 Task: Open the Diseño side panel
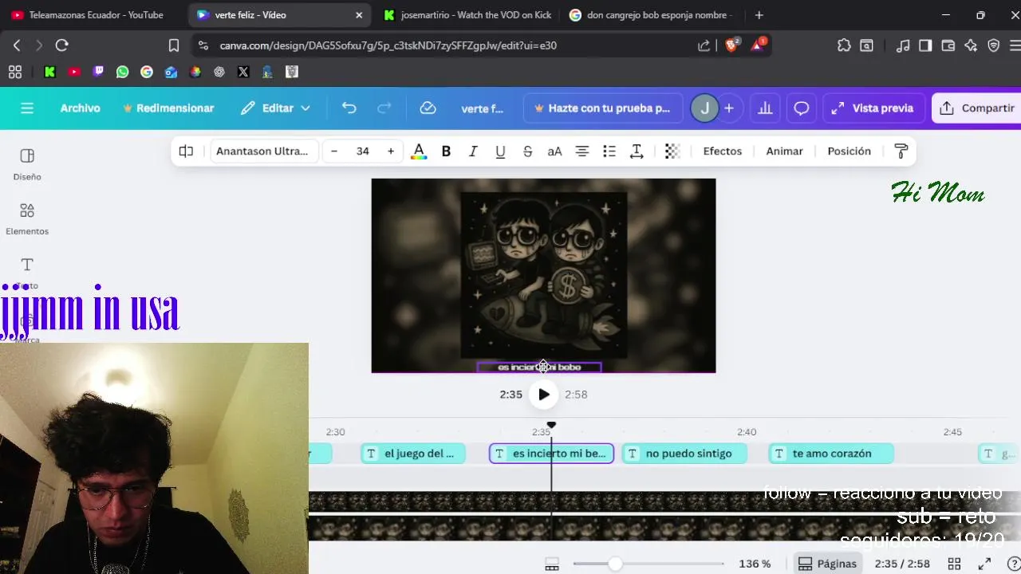(x=27, y=163)
